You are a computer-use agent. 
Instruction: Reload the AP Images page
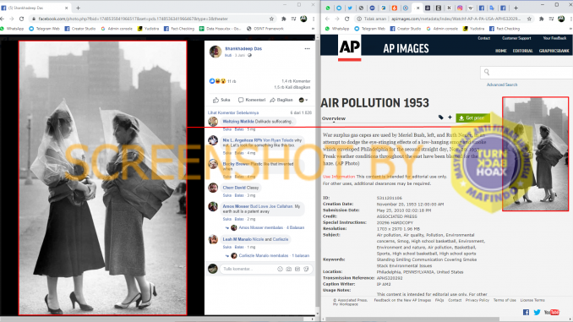347,19
